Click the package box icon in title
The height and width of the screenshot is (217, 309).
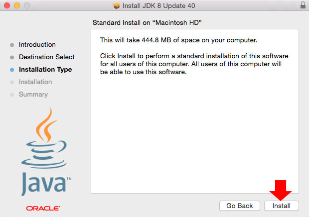117,5
